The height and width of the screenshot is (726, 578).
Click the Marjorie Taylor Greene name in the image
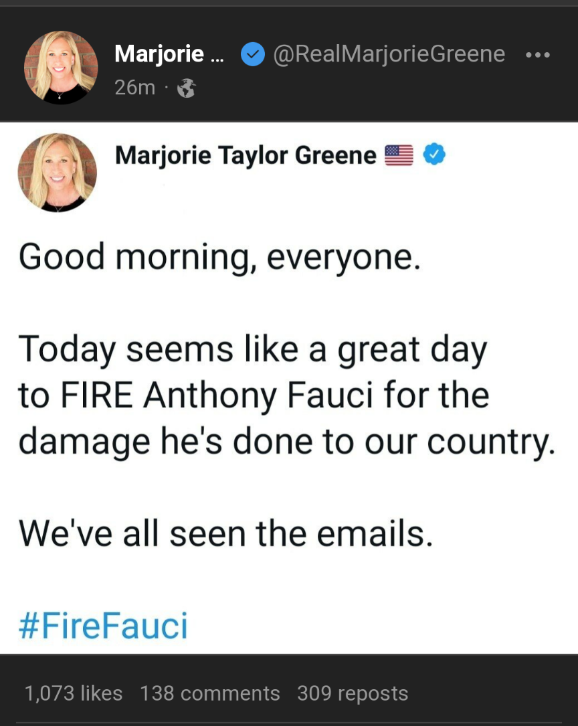pyautogui.click(x=246, y=155)
